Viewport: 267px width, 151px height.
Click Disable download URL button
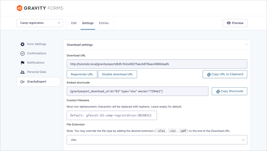pyautogui.click(x=118, y=74)
